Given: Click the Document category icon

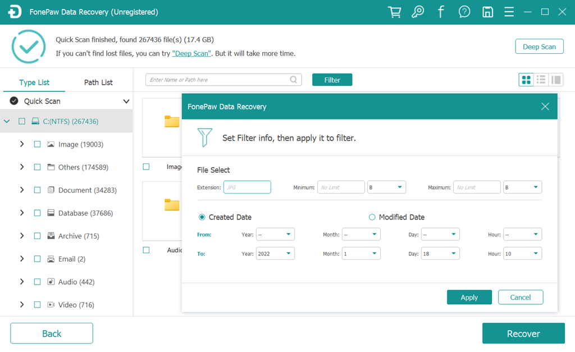Looking at the screenshot, I should point(51,190).
